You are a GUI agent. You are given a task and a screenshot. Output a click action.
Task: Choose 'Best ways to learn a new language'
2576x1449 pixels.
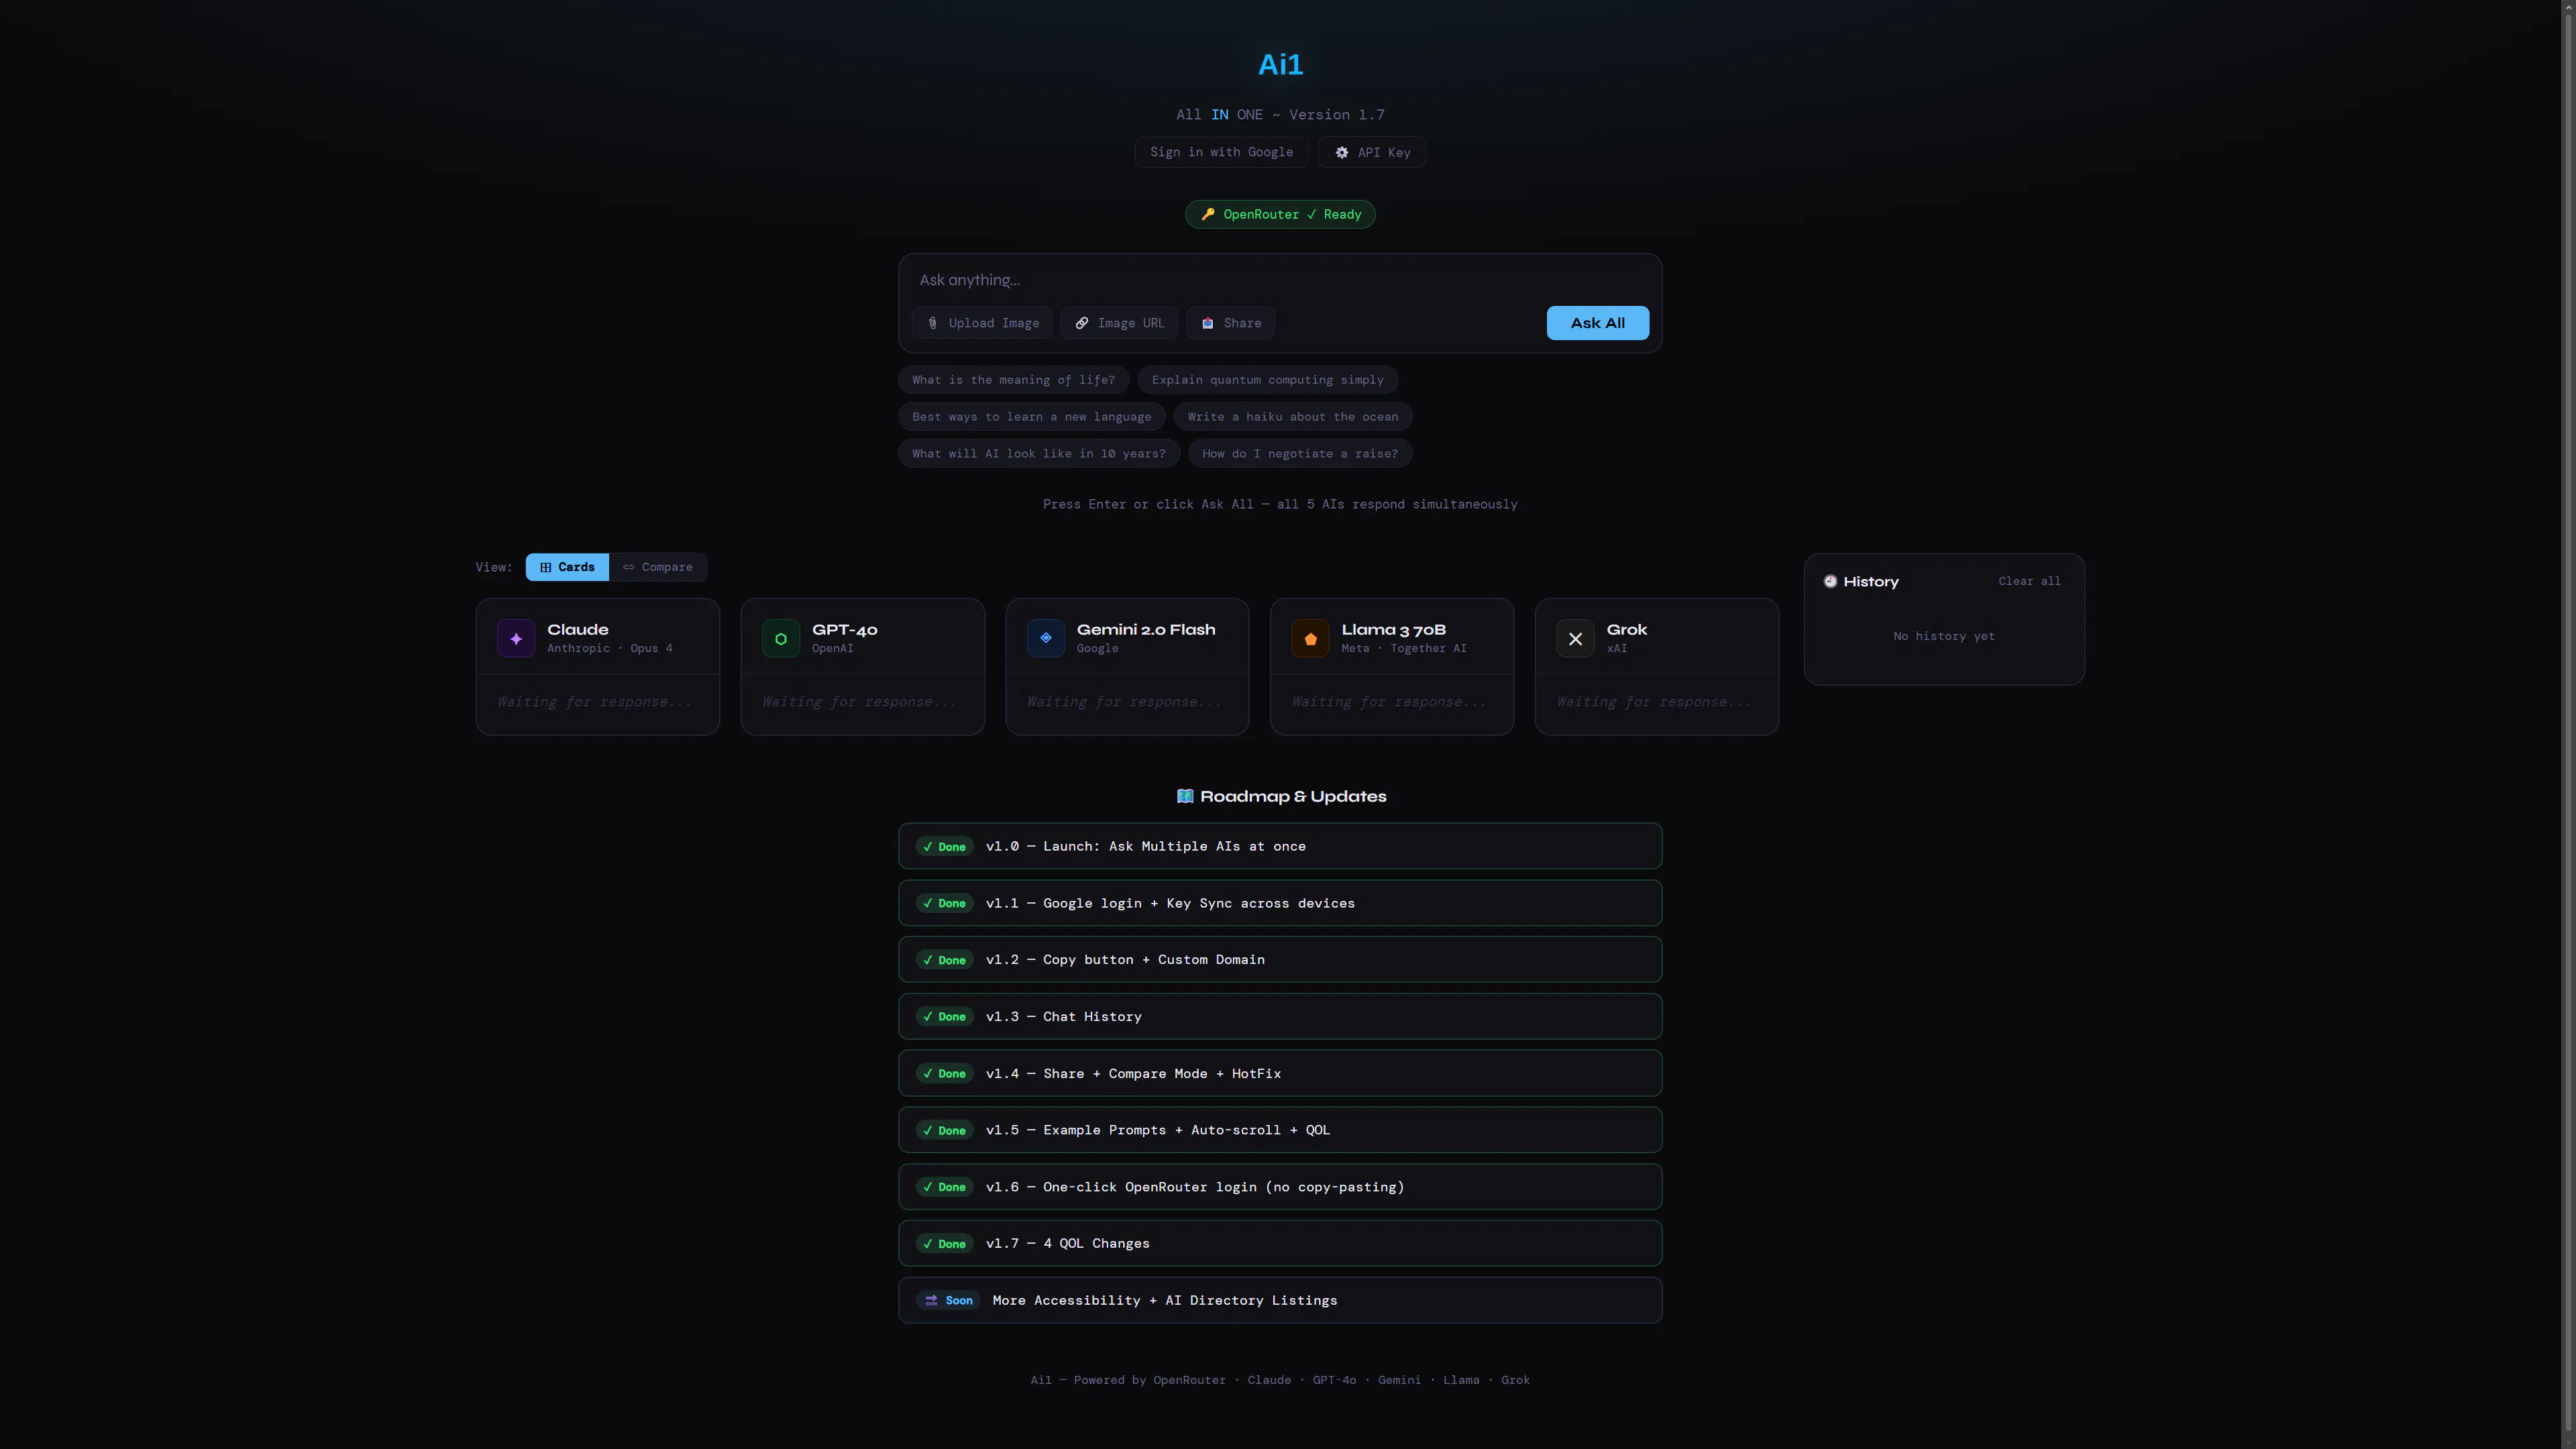(1031, 417)
